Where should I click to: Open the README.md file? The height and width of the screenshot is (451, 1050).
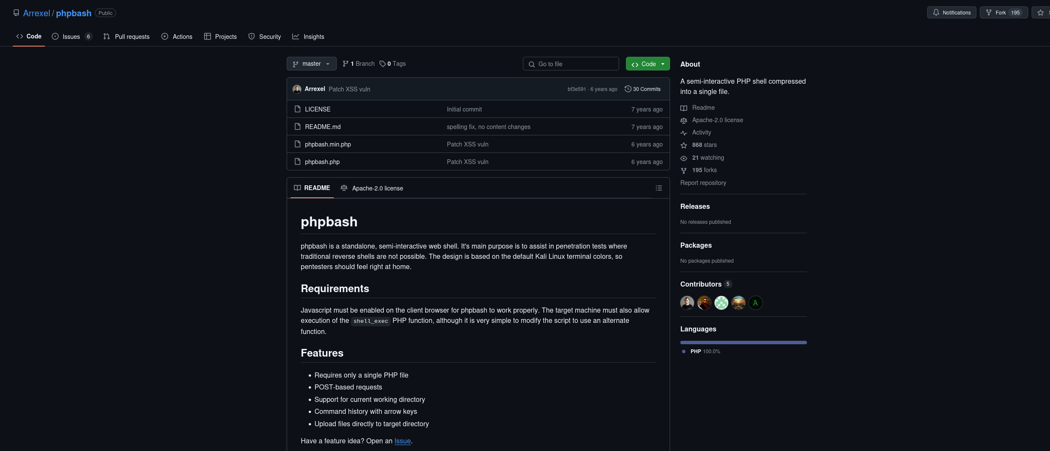(x=323, y=127)
